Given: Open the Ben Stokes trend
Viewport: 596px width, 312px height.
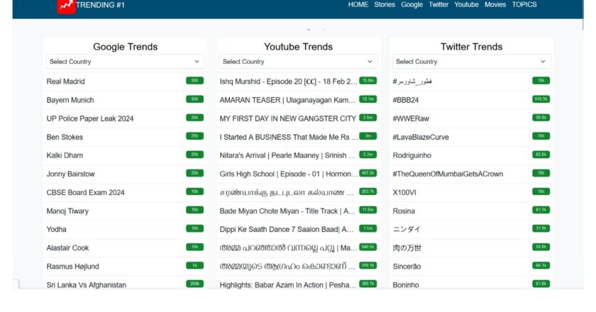Looking at the screenshot, I should point(65,137).
